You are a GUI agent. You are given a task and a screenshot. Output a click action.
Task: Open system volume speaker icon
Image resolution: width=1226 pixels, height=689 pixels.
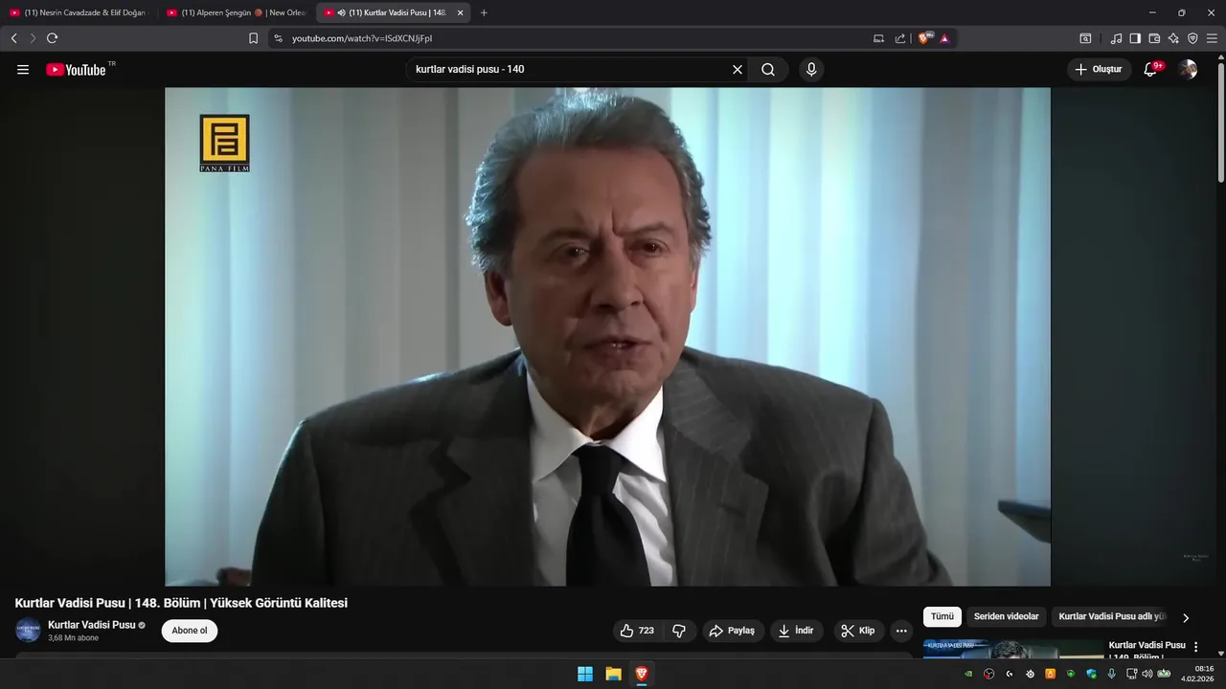[1147, 674]
